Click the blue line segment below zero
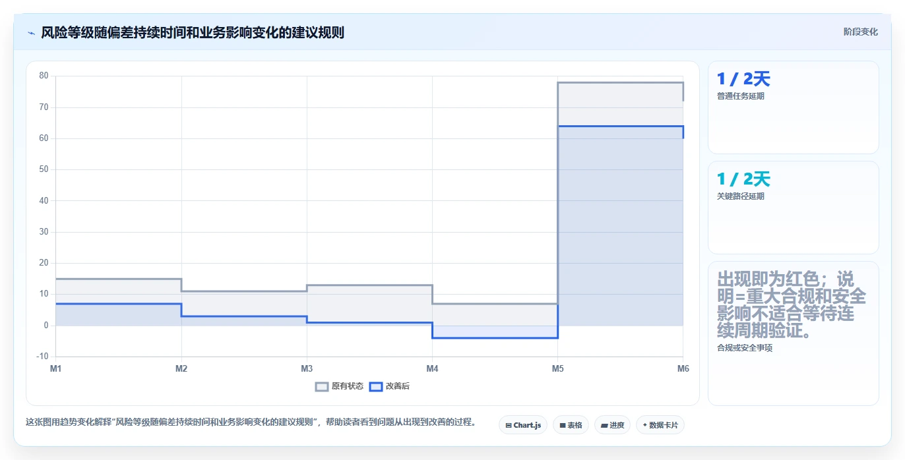The width and height of the screenshot is (905, 460). [495, 338]
